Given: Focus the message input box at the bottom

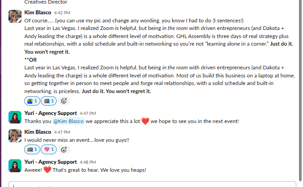Looking at the screenshot, I should 152,184.
